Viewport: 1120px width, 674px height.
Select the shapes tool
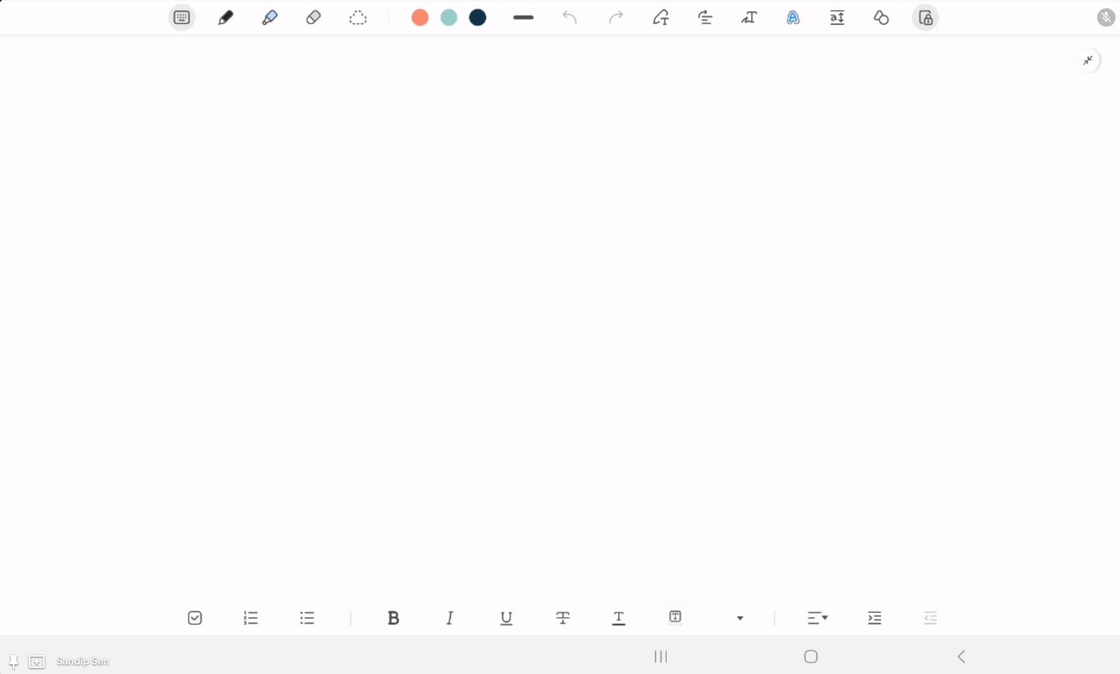point(881,18)
